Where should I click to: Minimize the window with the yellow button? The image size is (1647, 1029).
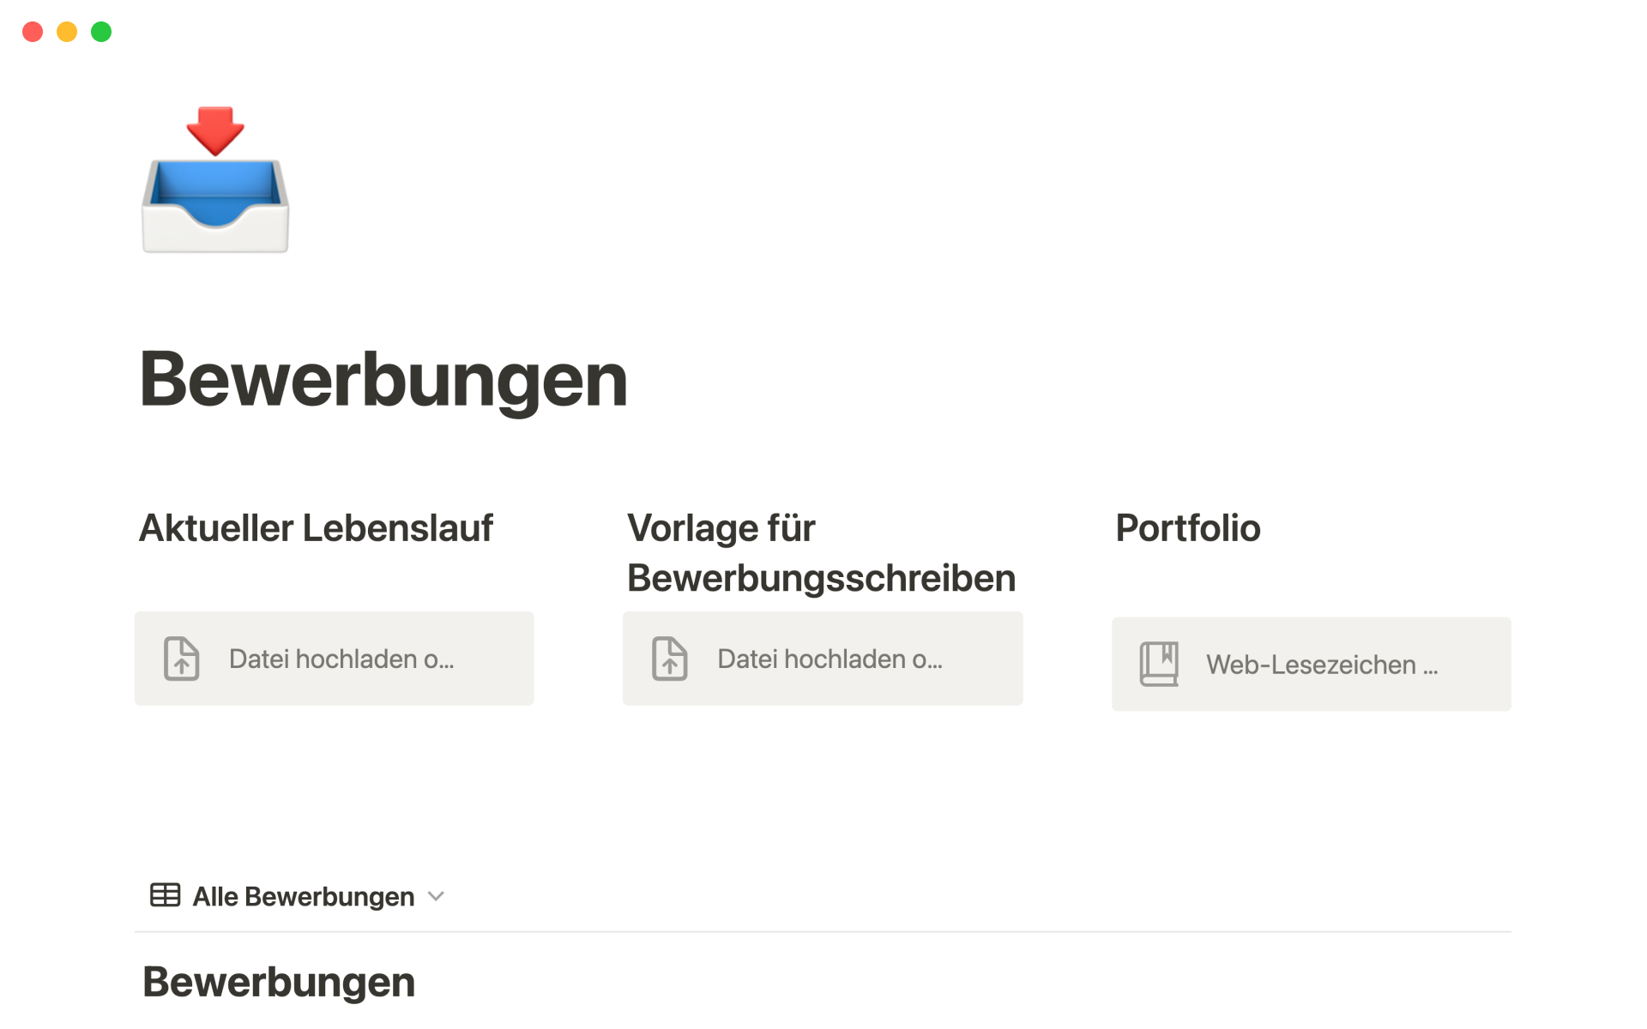[67, 32]
